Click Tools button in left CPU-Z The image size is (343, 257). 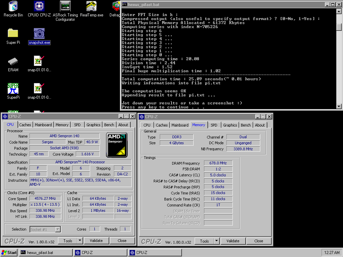pyautogui.click(x=68, y=241)
